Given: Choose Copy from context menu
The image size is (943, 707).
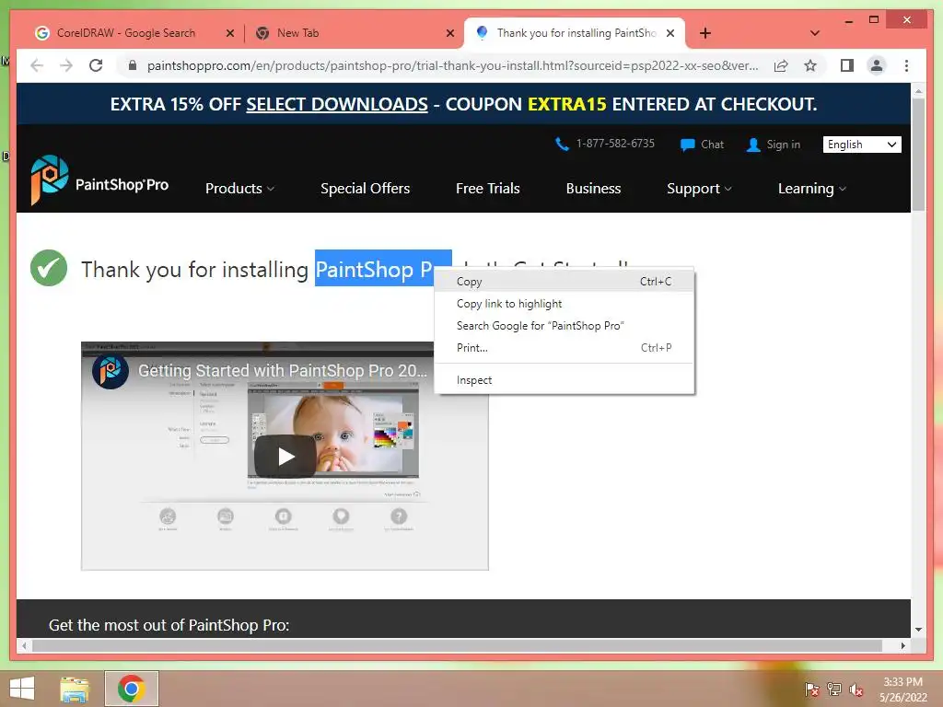Looking at the screenshot, I should (564, 282).
